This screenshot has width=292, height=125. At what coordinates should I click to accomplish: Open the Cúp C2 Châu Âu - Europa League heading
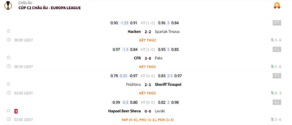click(49, 8)
